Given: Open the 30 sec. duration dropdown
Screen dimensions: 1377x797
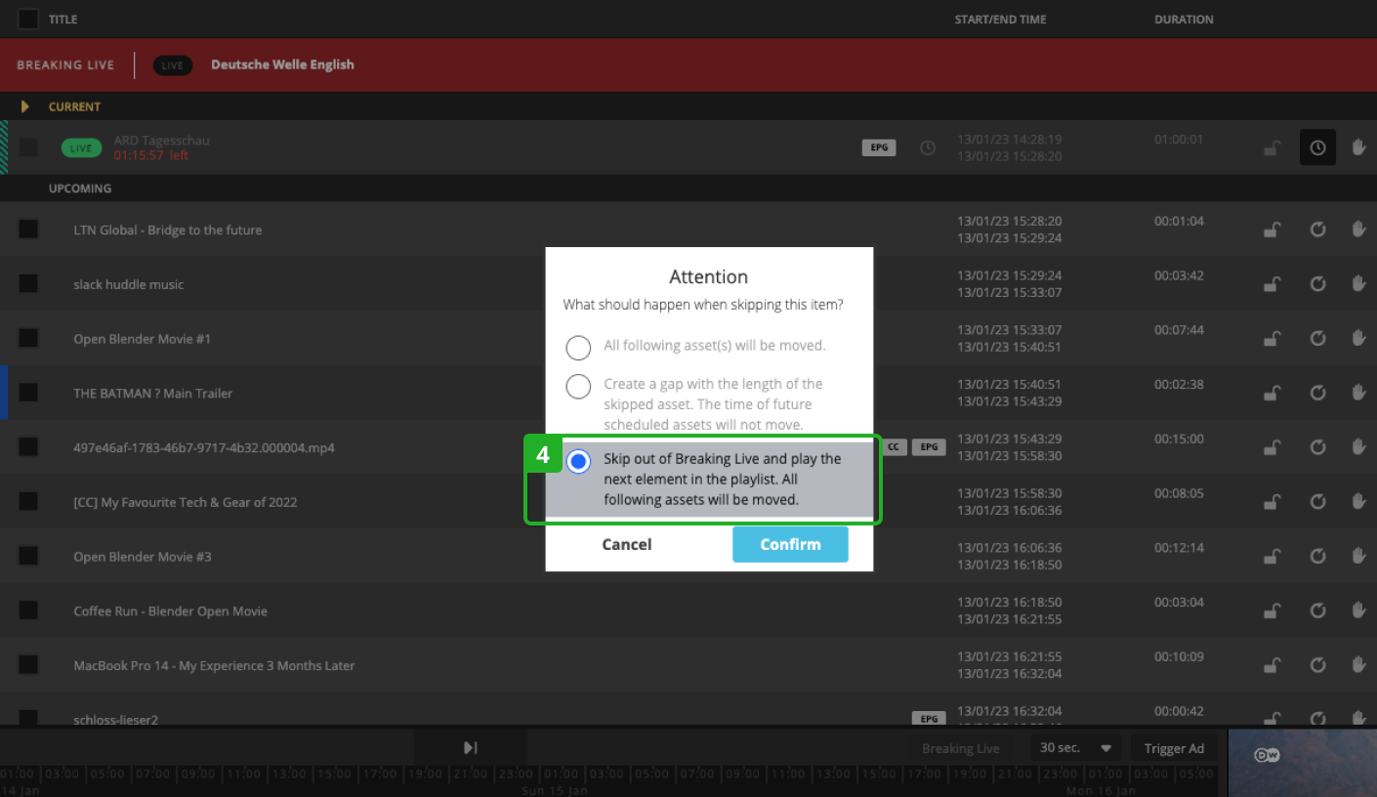Looking at the screenshot, I should tap(1075, 748).
